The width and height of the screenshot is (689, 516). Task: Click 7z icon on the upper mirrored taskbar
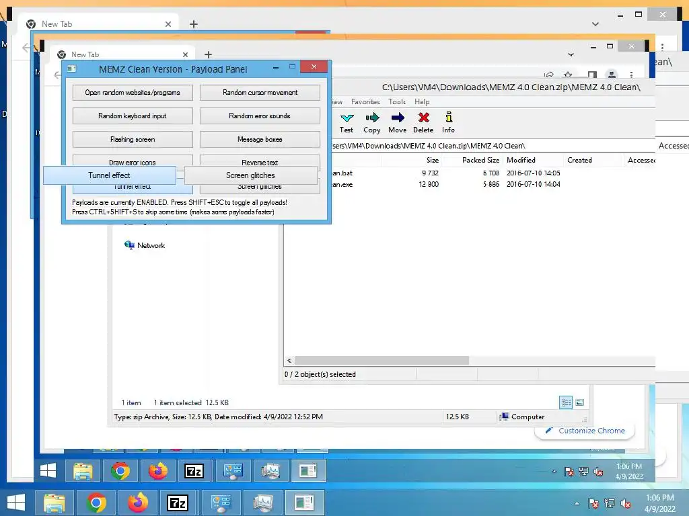point(194,471)
